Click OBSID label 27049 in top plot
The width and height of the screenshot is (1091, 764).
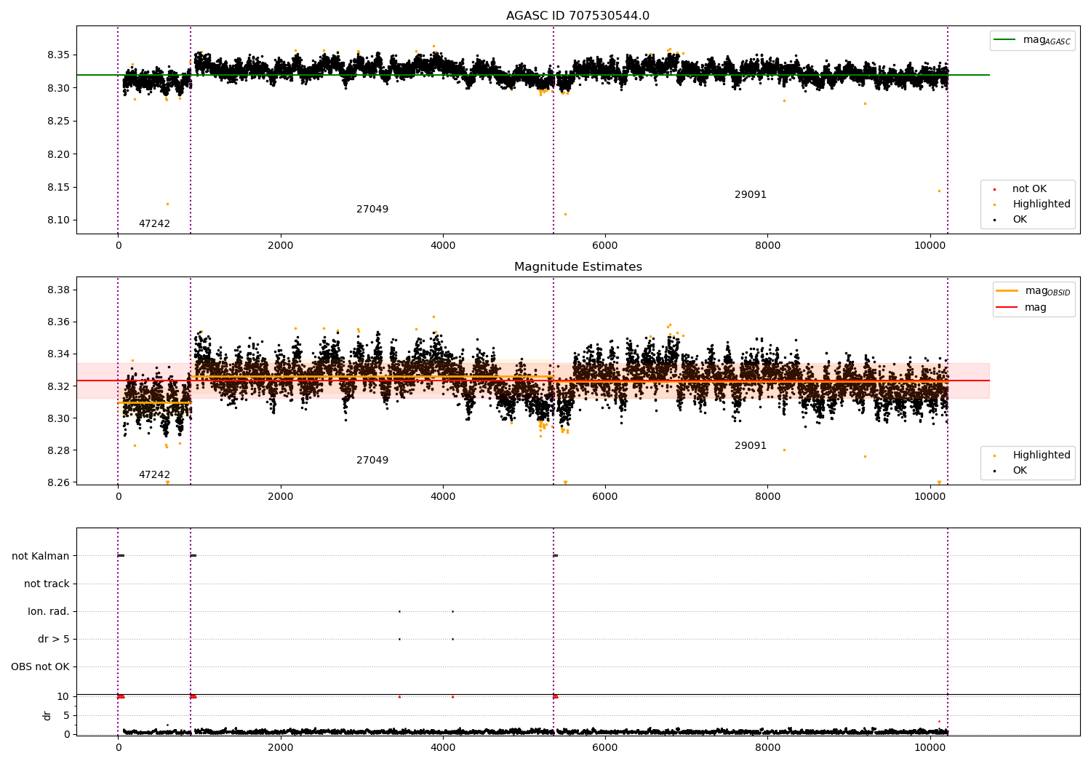(x=372, y=210)
